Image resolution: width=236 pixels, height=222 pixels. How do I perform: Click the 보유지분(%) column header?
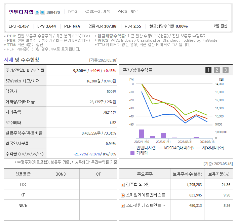coord(219,174)
